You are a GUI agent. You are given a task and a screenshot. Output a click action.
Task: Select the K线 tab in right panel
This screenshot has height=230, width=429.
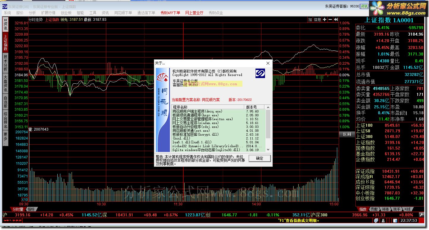(408, 209)
